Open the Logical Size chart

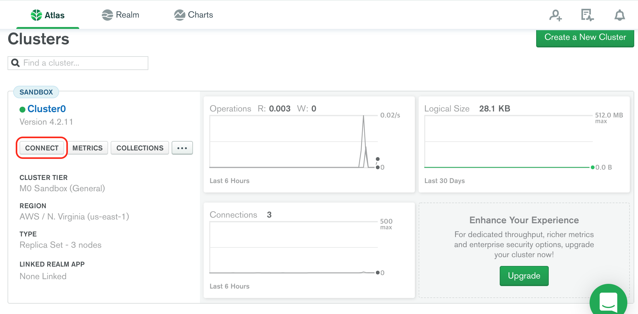[x=524, y=144]
